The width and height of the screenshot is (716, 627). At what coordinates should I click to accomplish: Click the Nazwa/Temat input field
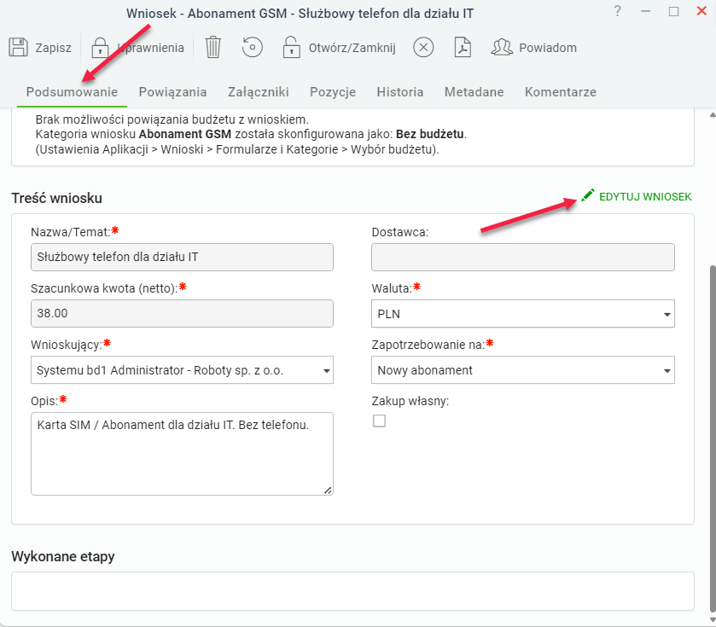pyautogui.click(x=182, y=257)
